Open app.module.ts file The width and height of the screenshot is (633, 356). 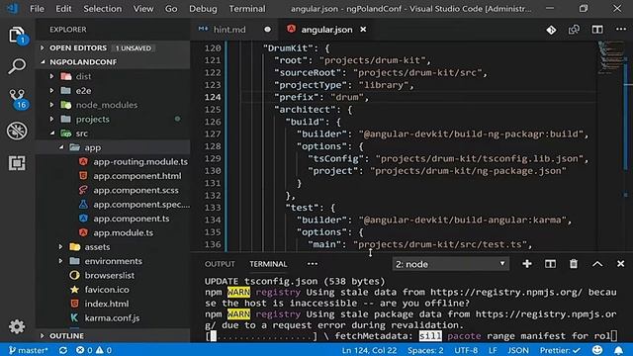[123, 232]
